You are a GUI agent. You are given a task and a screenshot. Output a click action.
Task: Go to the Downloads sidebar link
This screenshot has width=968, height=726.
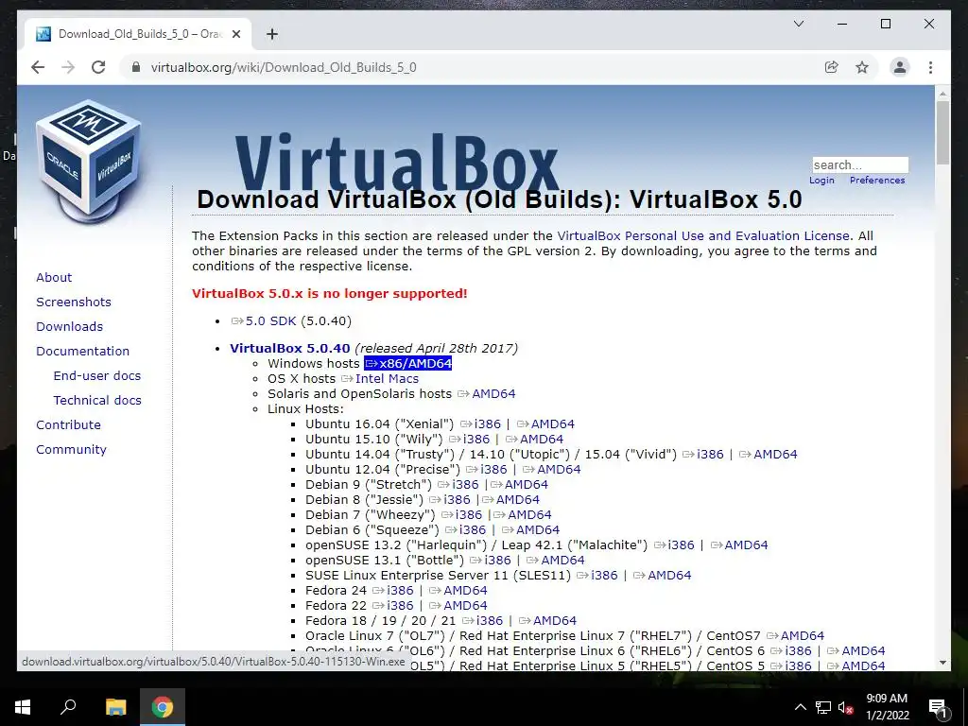coord(69,326)
